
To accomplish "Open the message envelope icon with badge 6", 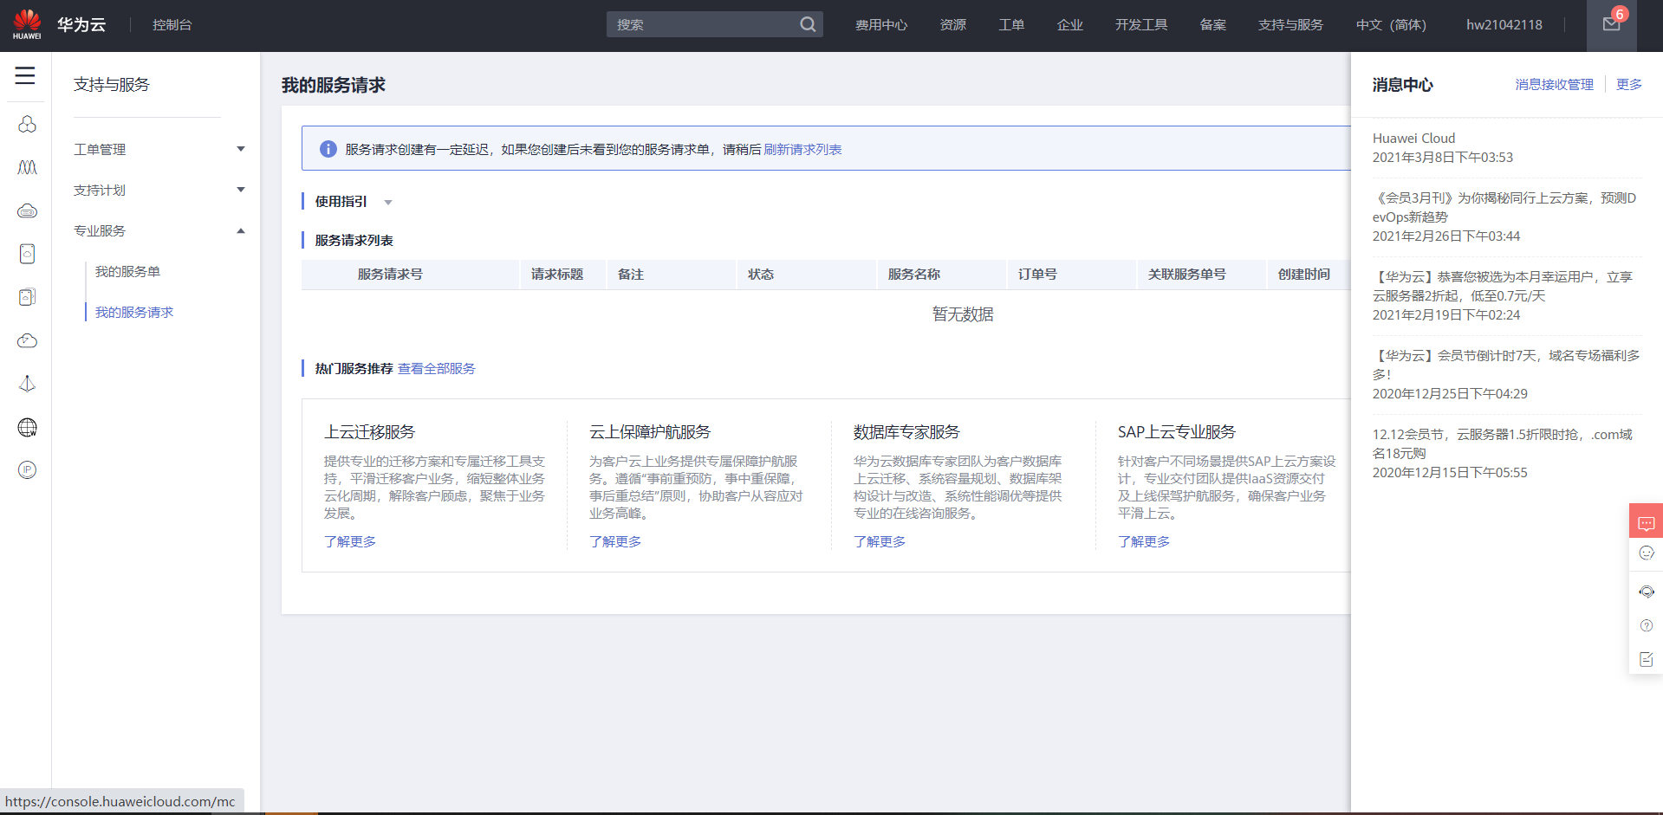I will pos(1612,24).
